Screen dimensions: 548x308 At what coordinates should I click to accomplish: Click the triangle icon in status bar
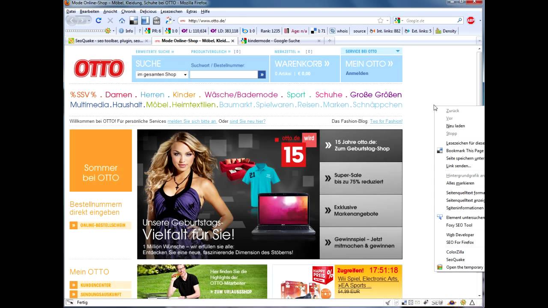click(x=472, y=302)
